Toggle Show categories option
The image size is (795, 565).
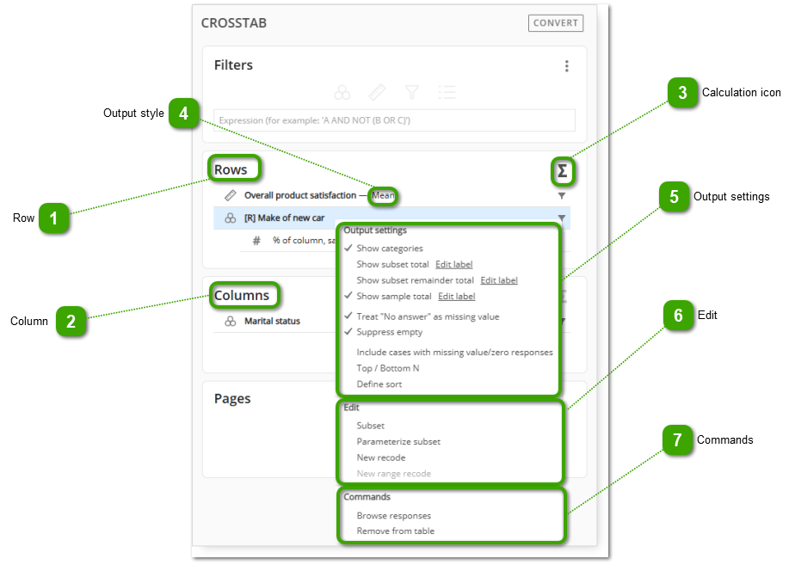(390, 249)
